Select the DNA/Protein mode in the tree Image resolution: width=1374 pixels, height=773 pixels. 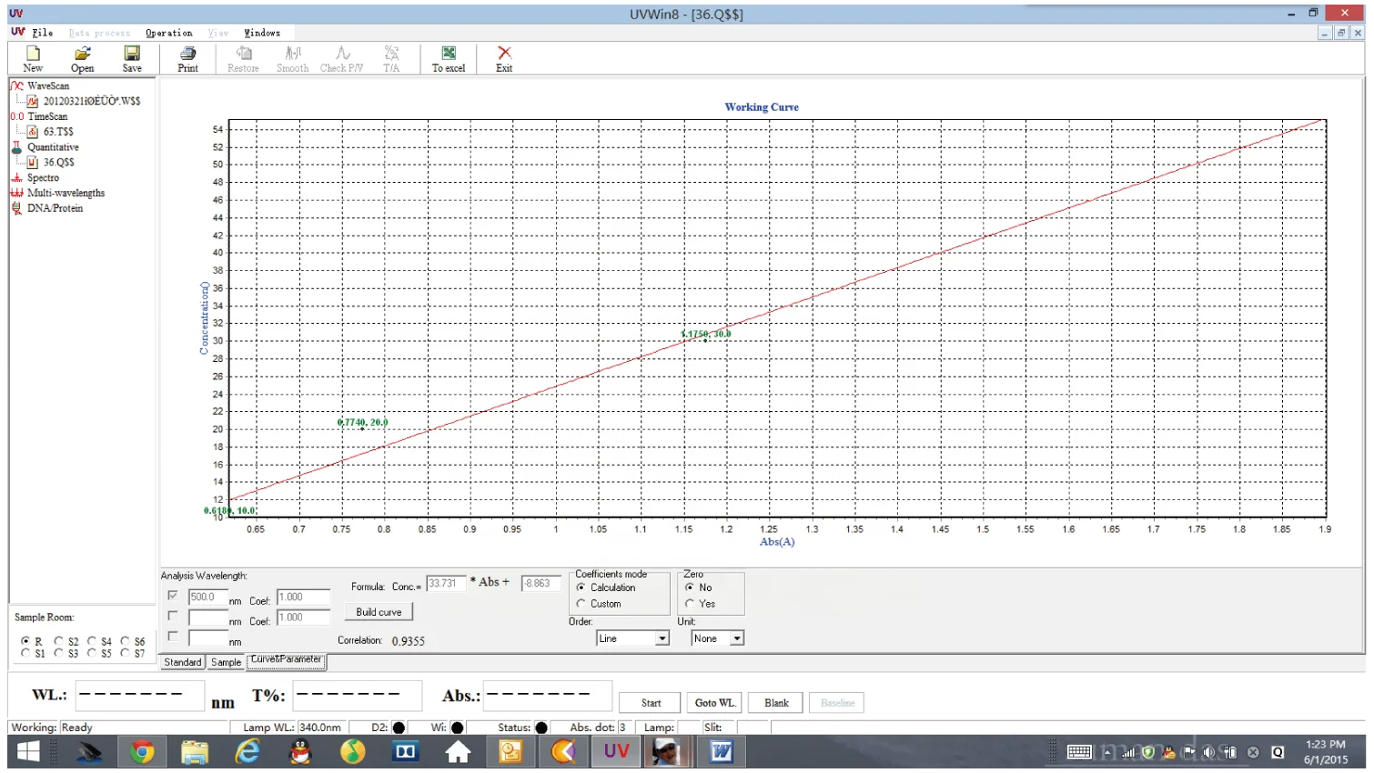54,208
